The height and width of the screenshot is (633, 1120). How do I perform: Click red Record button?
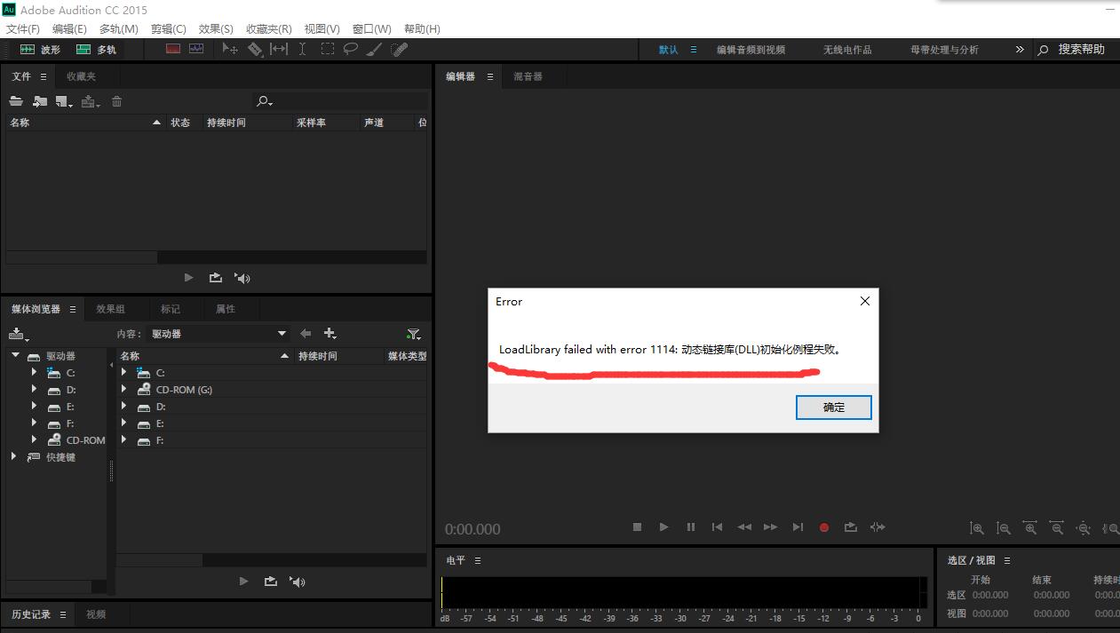click(x=824, y=527)
